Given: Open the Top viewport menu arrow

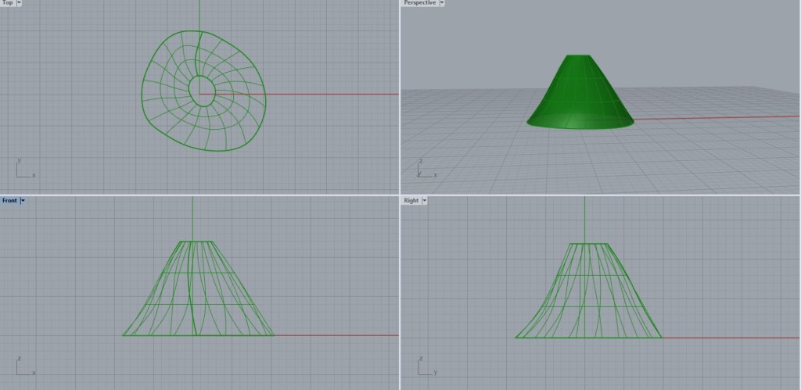Looking at the screenshot, I should point(19,3).
